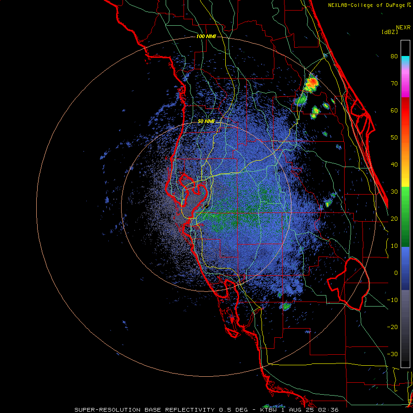Click the dBZ reflectivity color bar
413x413 pixels.
point(405,204)
